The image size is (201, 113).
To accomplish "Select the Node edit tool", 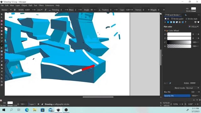I will (x=2, y=18).
